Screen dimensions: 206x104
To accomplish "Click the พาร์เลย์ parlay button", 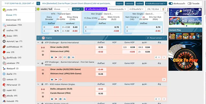I will pyautogui.click(x=78, y=9).
